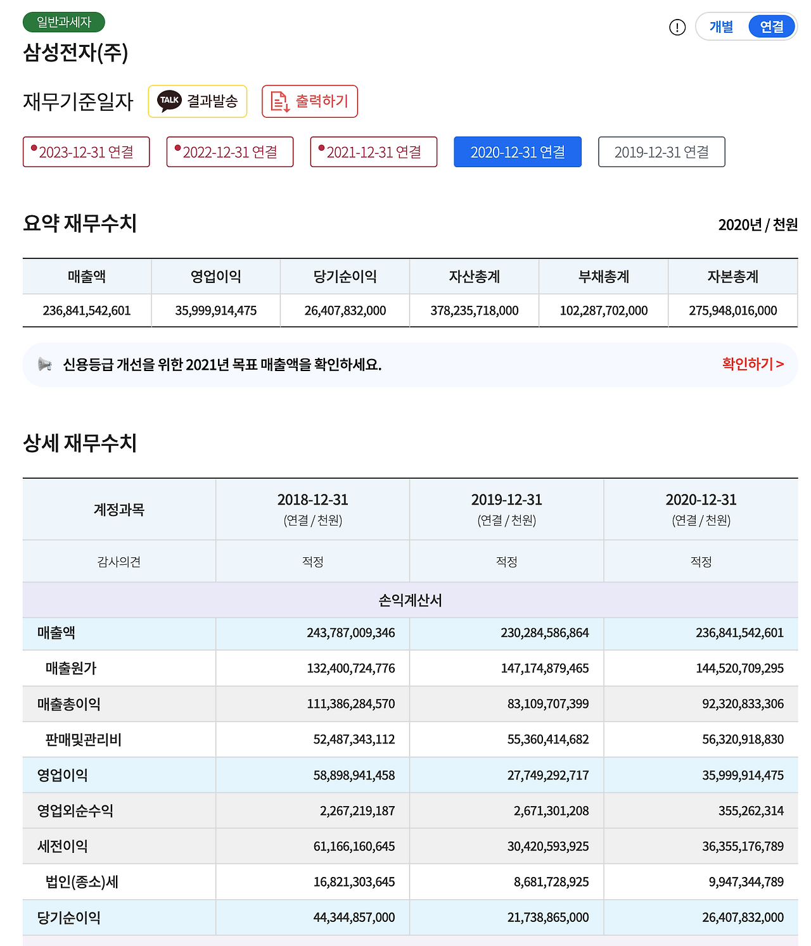
Task: Click the KakaoTalk 결과발송 icon
Action: (x=169, y=101)
